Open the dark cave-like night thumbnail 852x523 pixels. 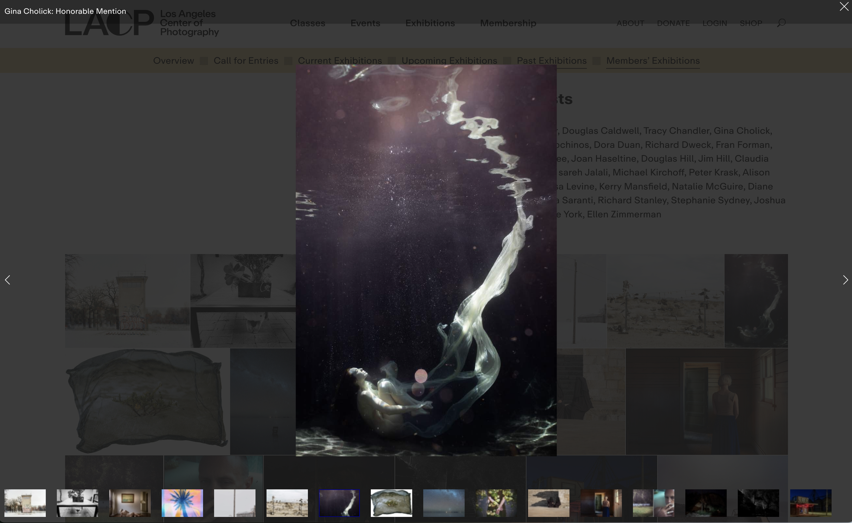[706, 503]
